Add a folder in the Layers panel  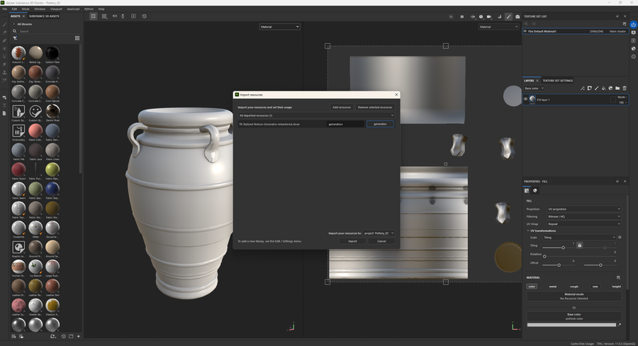pos(617,88)
